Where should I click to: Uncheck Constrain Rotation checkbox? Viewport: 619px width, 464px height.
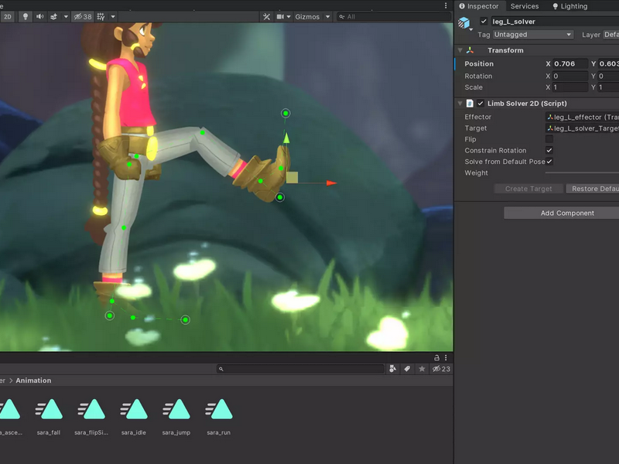(x=549, y=150)
